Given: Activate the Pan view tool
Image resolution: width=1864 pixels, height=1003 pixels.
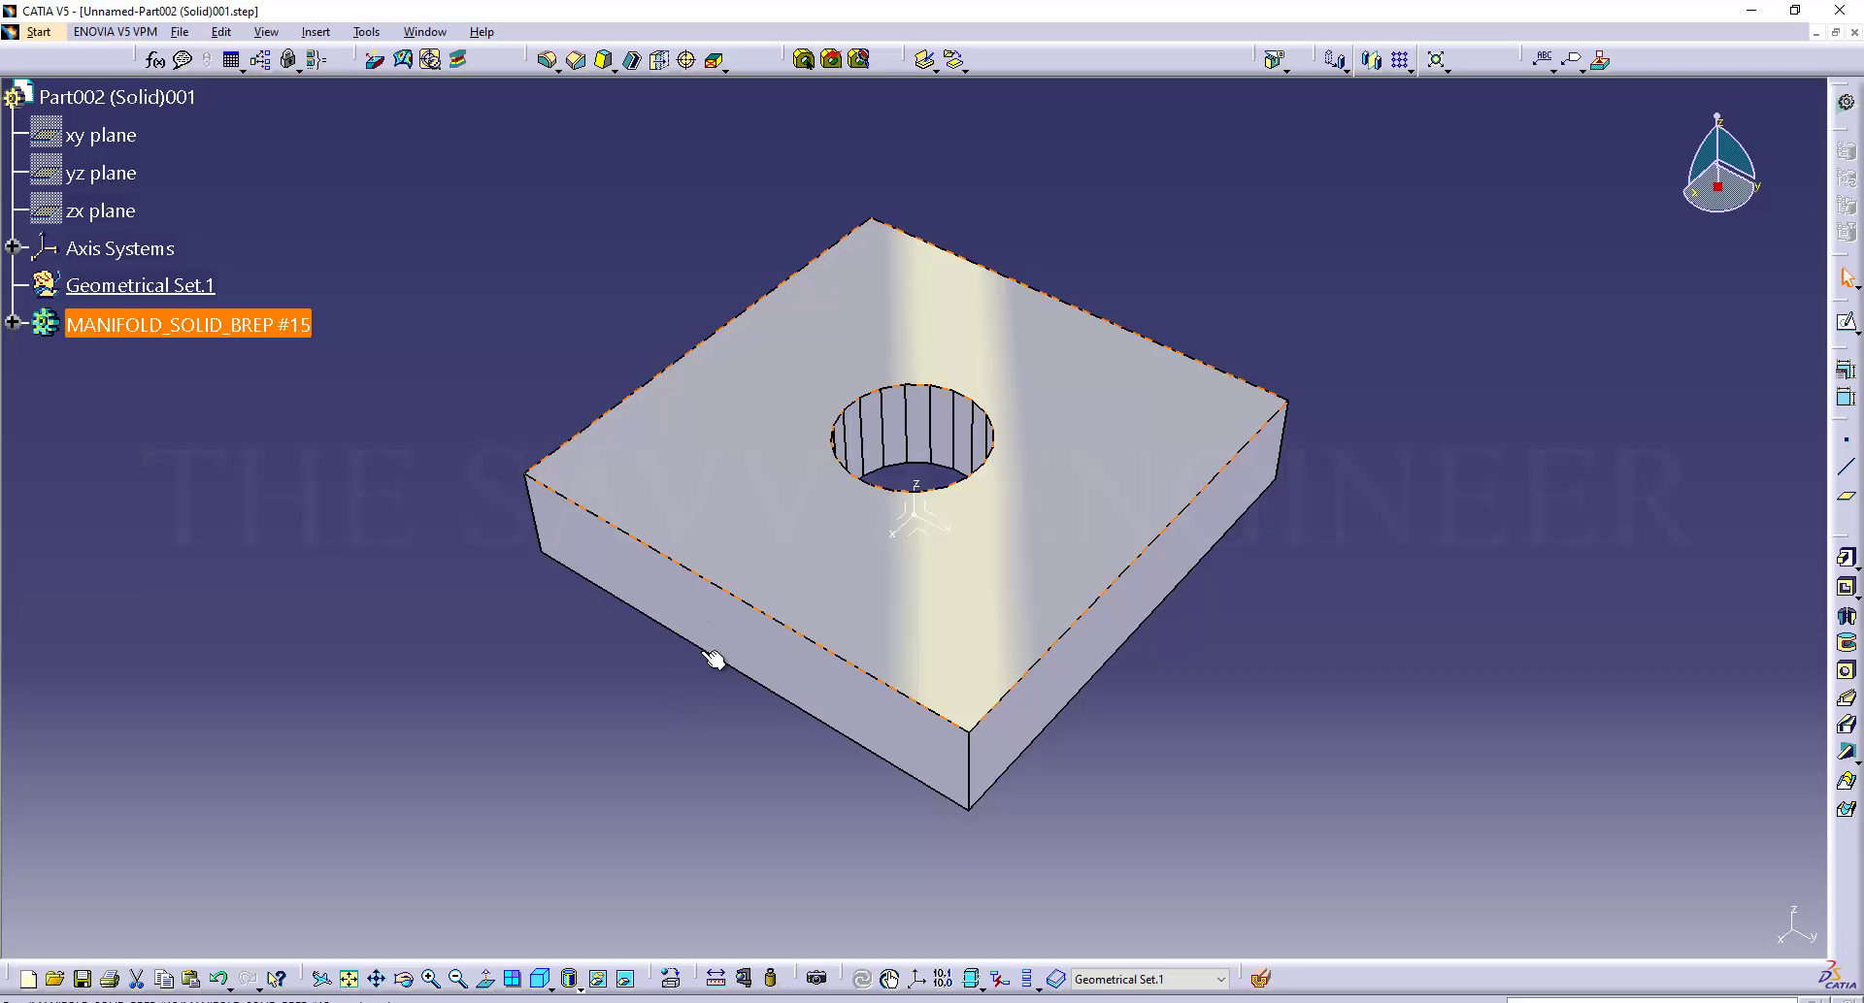Looking at the screenshot, I should click(x=376, y=979).
